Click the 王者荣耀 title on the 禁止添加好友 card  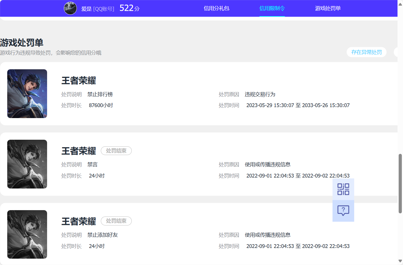(x=79, y=221)
